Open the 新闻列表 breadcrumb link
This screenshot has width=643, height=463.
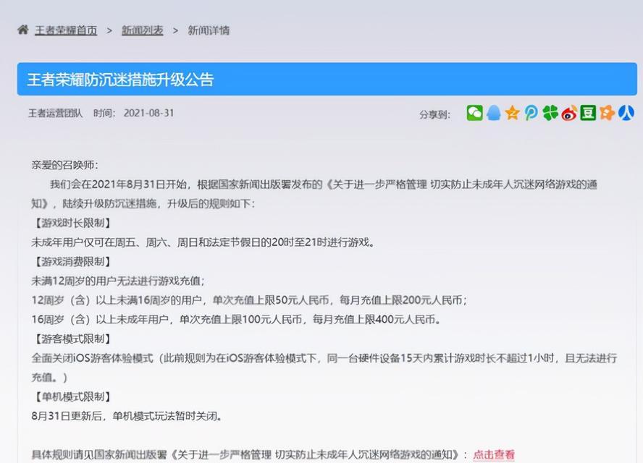pos(143,30)
